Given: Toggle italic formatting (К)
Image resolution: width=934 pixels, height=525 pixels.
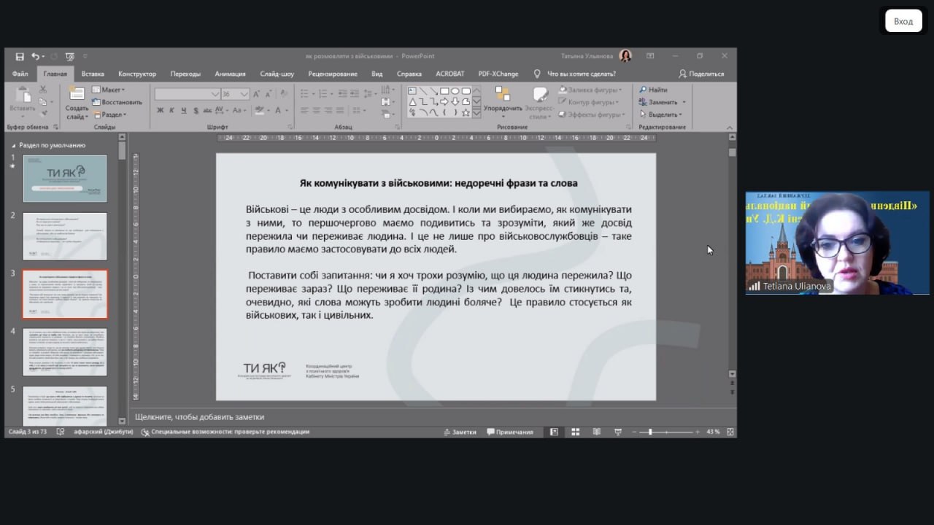Looking at the screenshot, I should click(172, 110).
